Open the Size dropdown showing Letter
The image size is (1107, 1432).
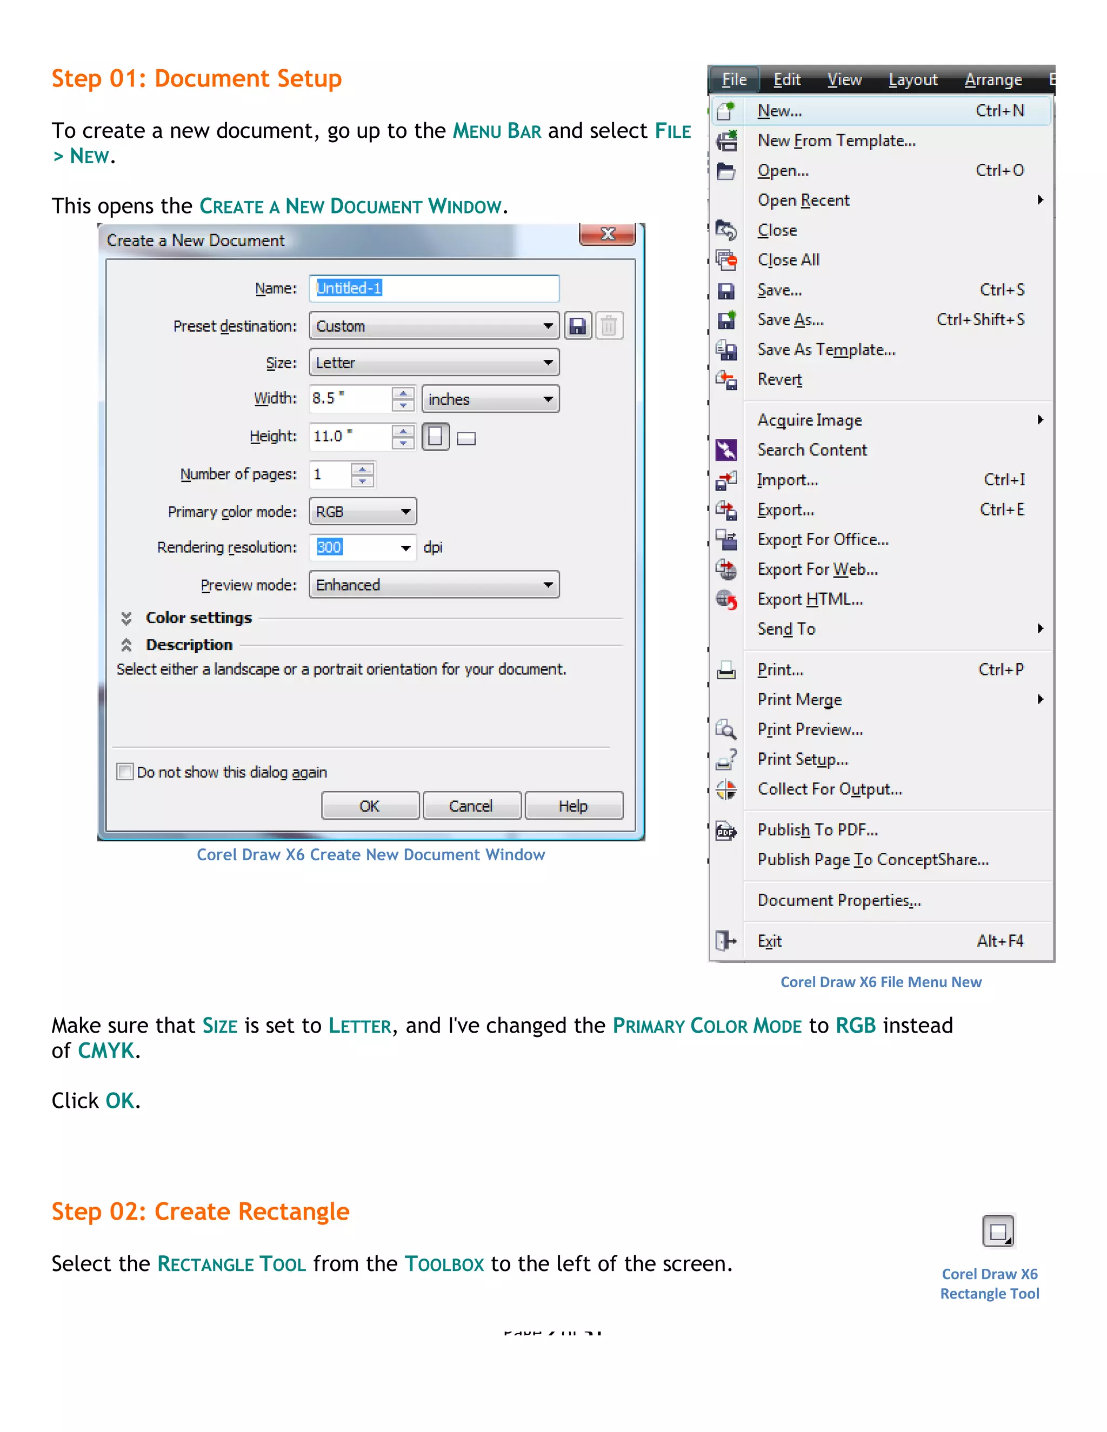(434, 363)
